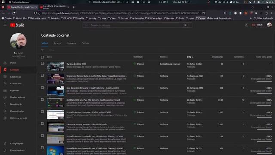Image resolution: width=275 pixels, height=155 pixels.
Task: Go back with Firefox back arrow
Action: click(3, 13)
